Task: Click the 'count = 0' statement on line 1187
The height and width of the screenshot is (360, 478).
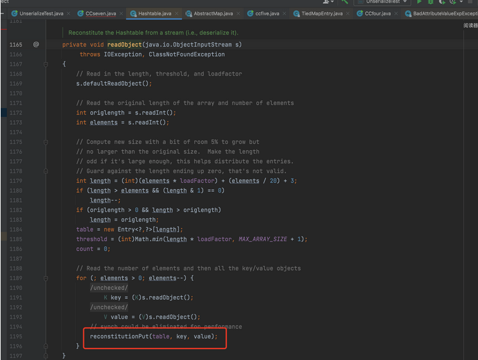Action: (94, 249)
